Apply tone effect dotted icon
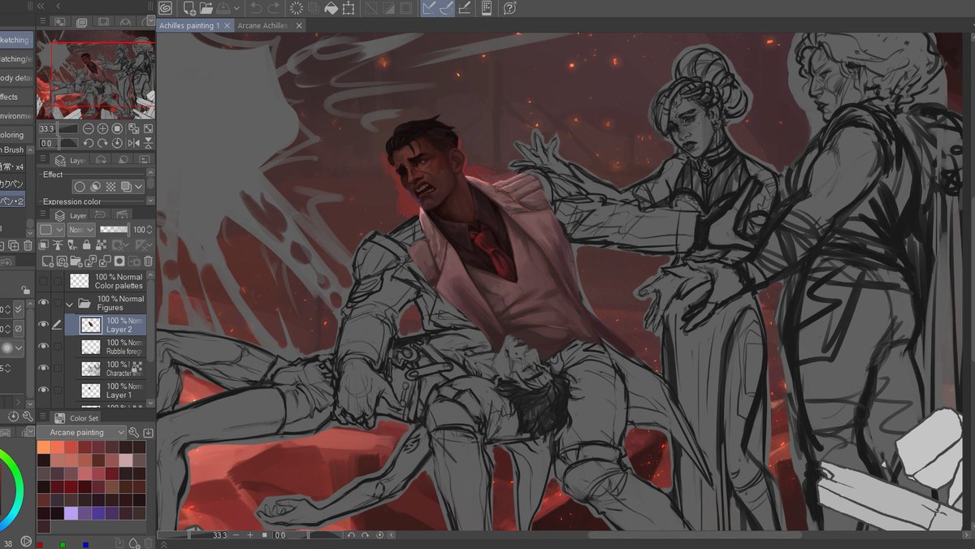 (110, 186)
